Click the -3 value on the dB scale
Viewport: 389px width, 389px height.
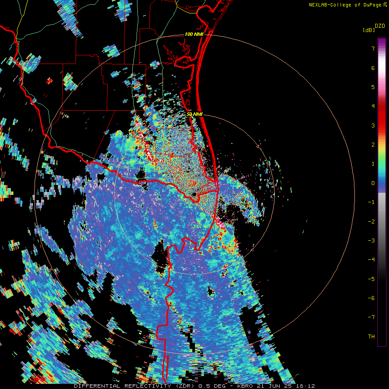click(x=371, y=241)
